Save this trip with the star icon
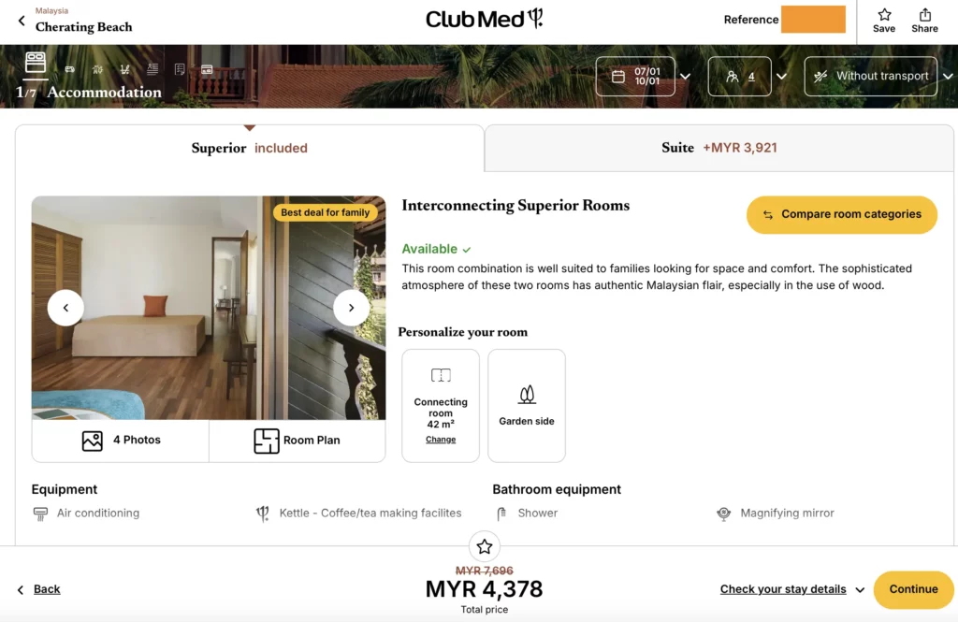 point(884,21)
